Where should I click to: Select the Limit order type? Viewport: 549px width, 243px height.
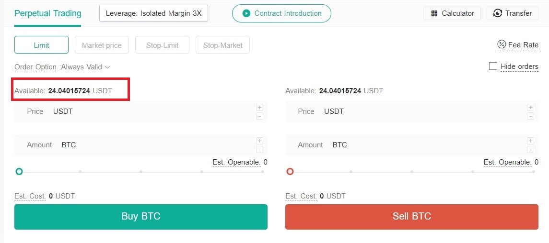tap(41, 44)
